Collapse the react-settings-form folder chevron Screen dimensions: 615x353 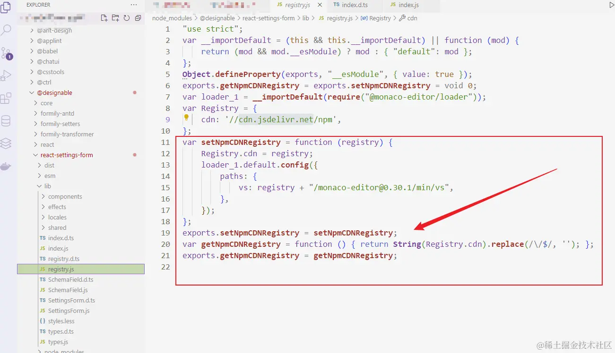[36, 155]
